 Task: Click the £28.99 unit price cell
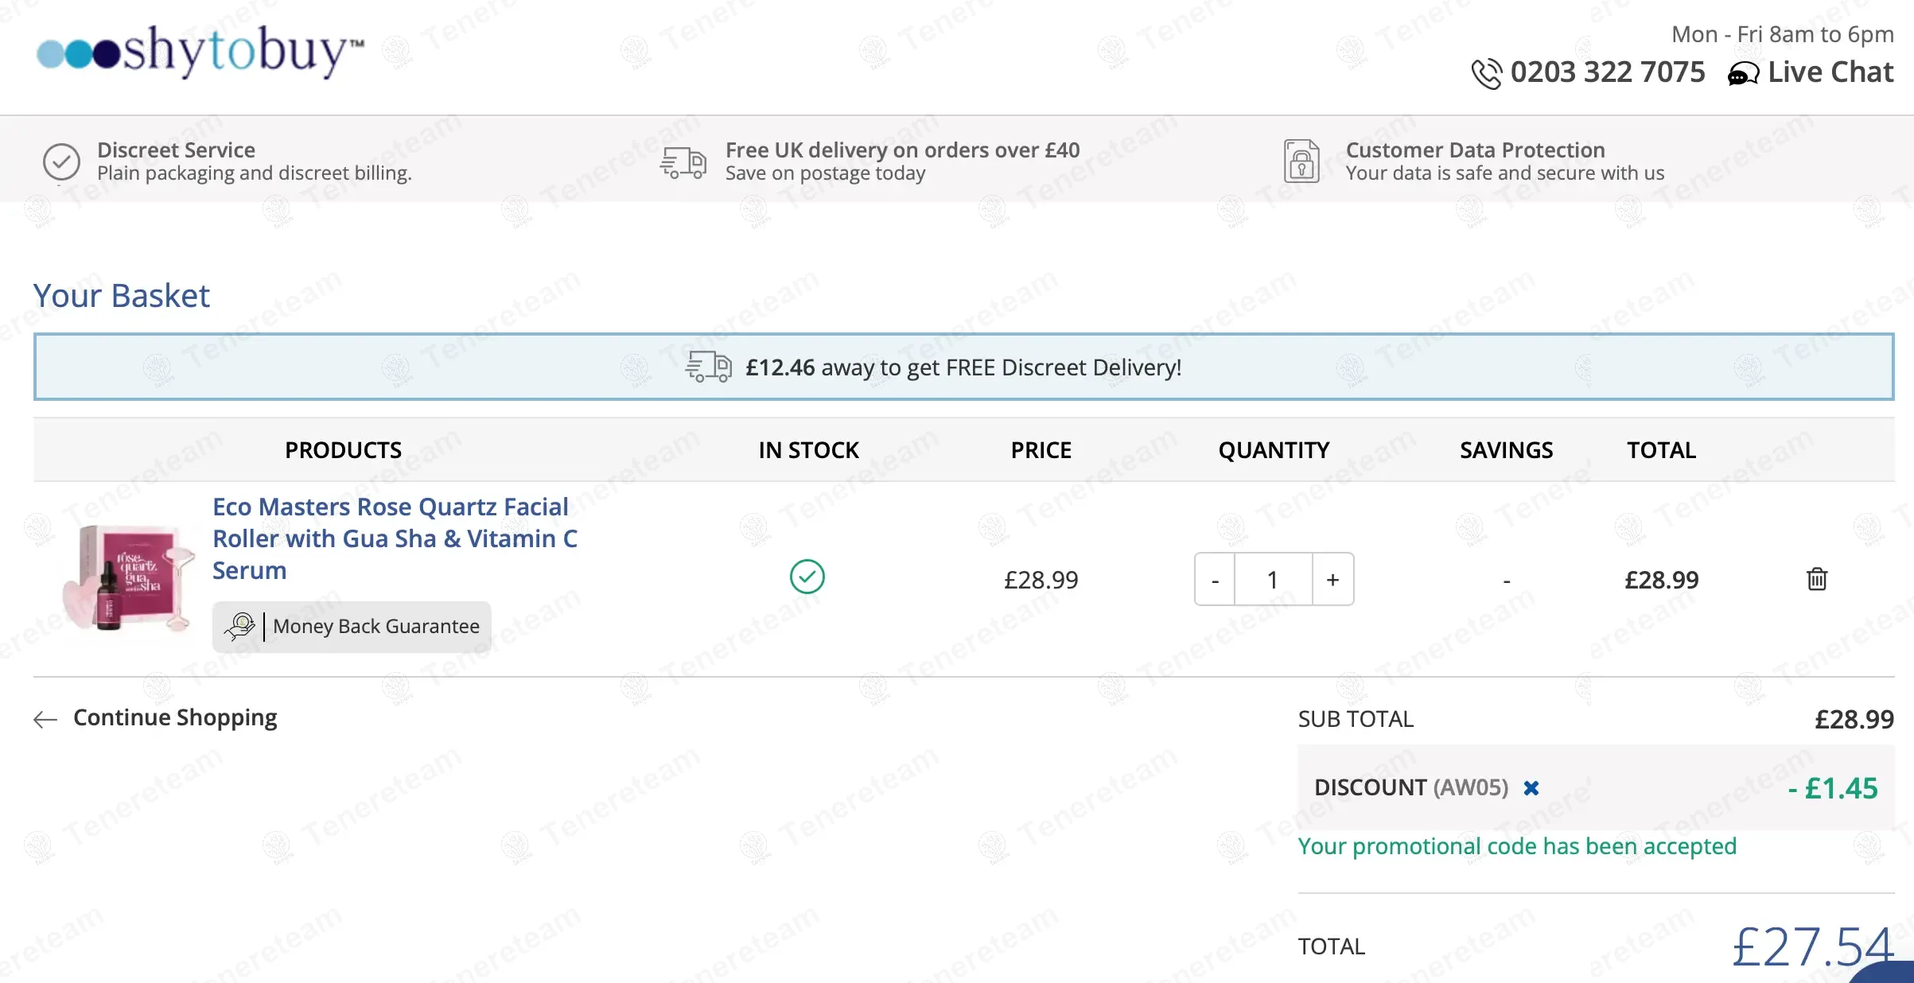1041,580
